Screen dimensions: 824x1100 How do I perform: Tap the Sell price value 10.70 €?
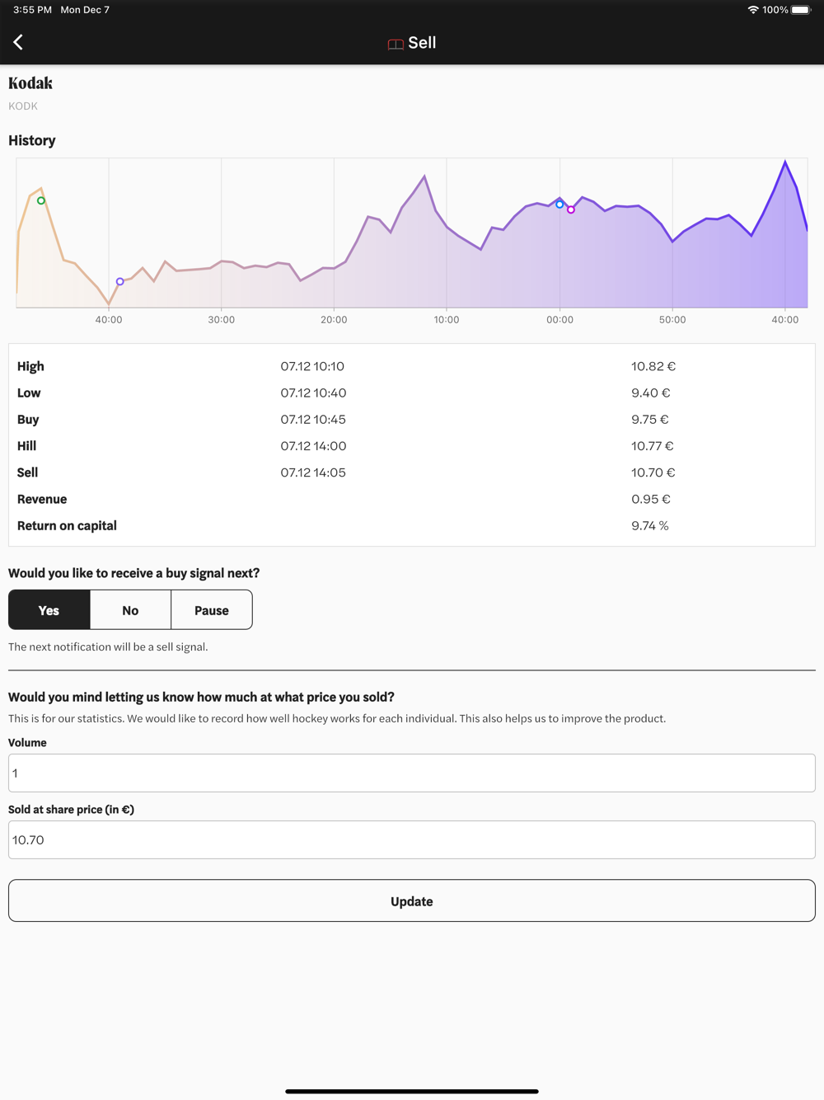pos(653,472)
